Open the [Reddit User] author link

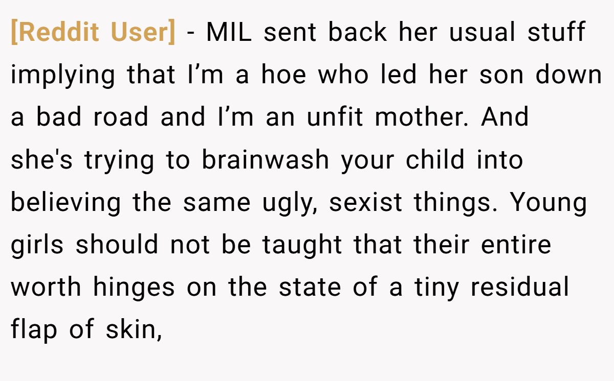tap(93, 32)
